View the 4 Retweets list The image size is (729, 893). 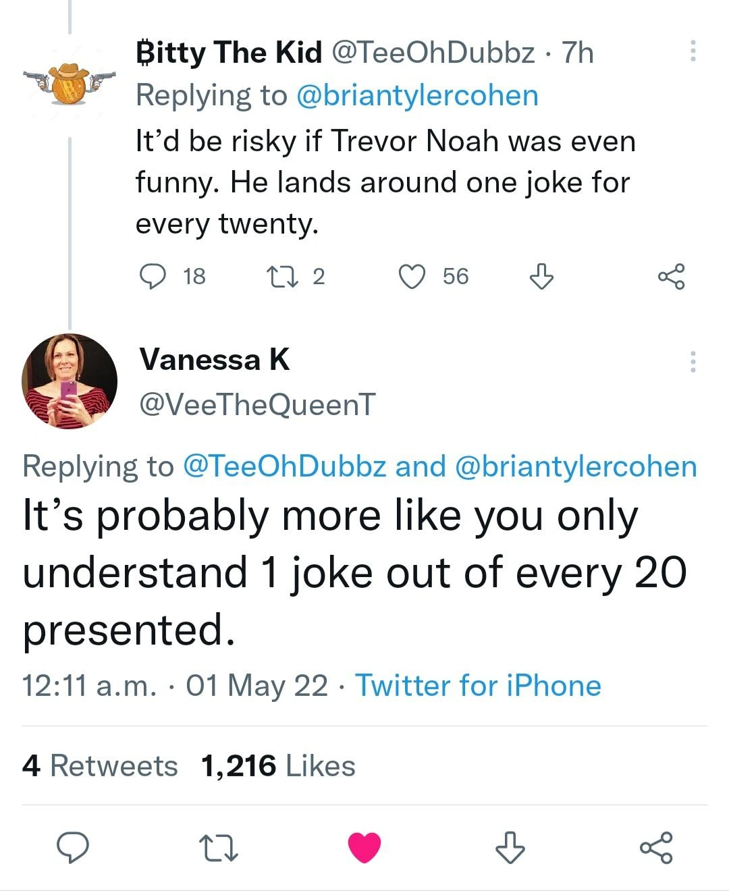100,766
